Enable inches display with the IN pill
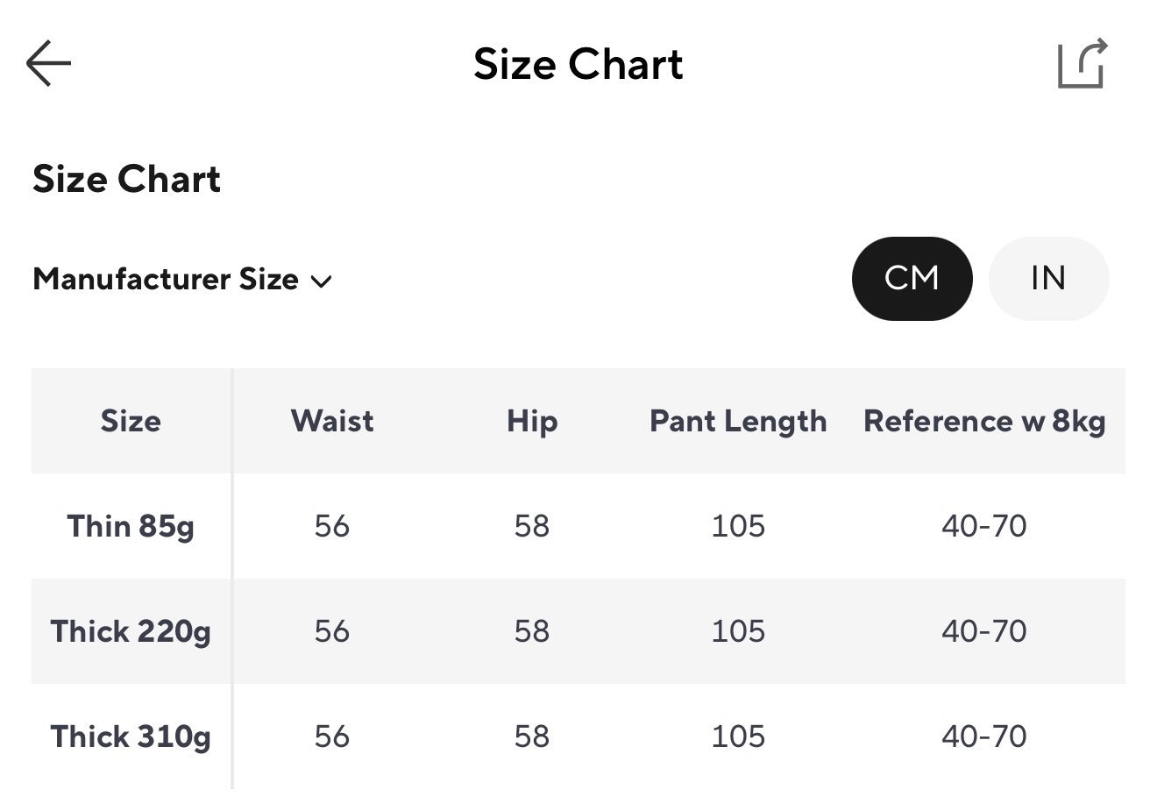The width and height of the screenshot is (1157, 804). pos(1048,278)
